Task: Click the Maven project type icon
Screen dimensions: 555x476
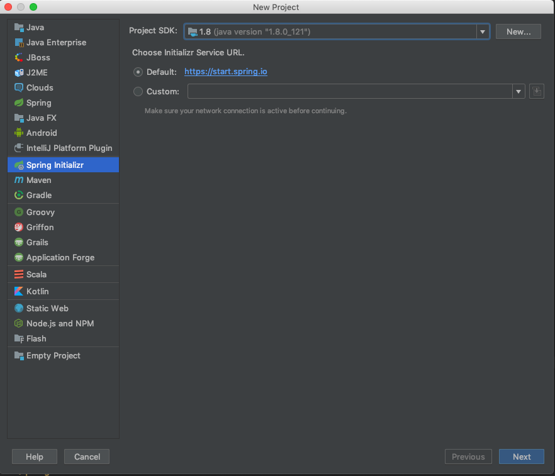Action: pyautogui.click(x=19, y=180)
